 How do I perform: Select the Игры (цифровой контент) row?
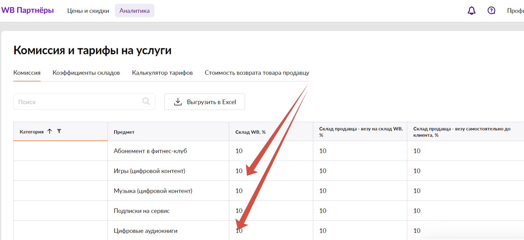tap(269, 171)
